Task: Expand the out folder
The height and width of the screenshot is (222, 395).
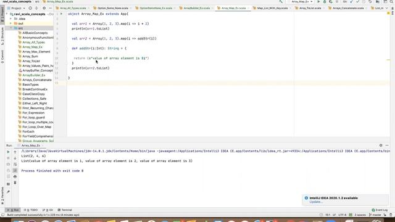Action: tap(10, 23)
